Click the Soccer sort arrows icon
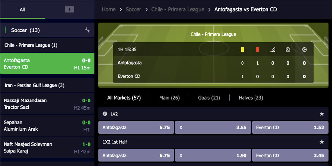332x166 pixels. (x=87, y=30)
